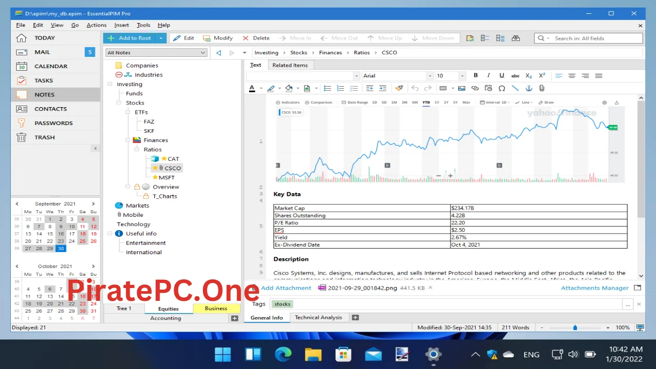Viewport: 656px width, 369px height.
Task: Open the Passwords module in sidebar
Action: pyautogui.click(x=55, y=123)
